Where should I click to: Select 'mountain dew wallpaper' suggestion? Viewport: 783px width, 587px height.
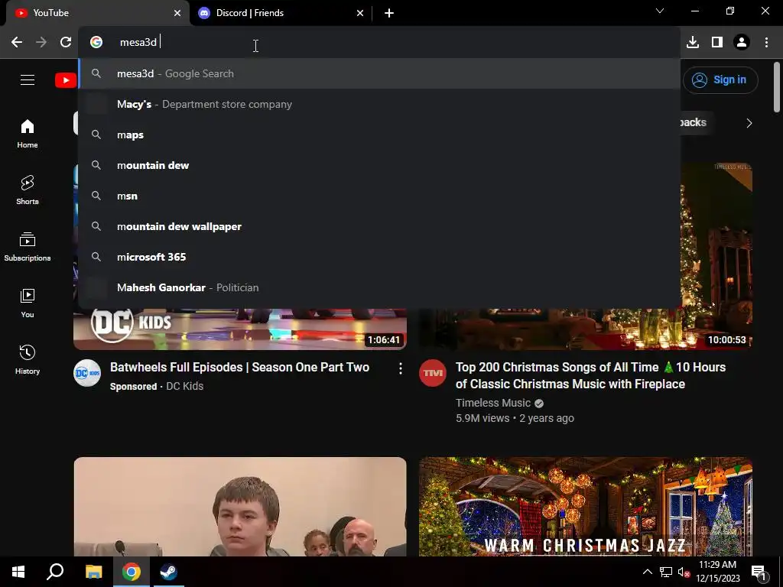[379, 226]
